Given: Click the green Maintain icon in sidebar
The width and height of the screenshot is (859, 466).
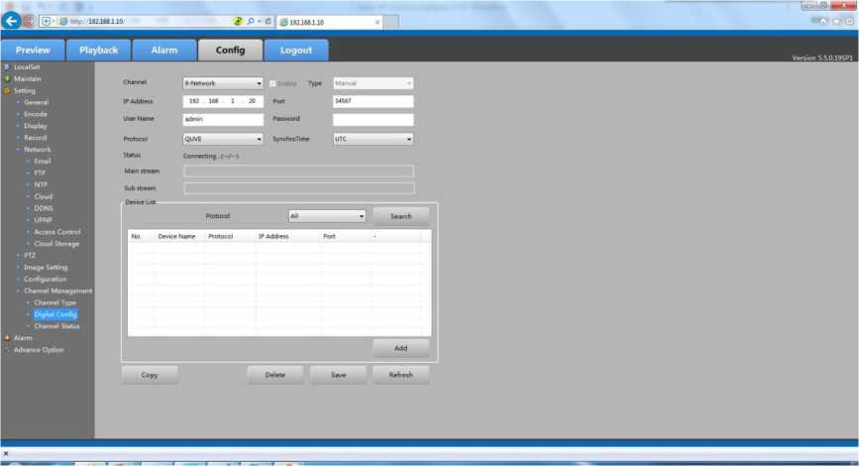Looking at the screenshot, I should (7, 78).
